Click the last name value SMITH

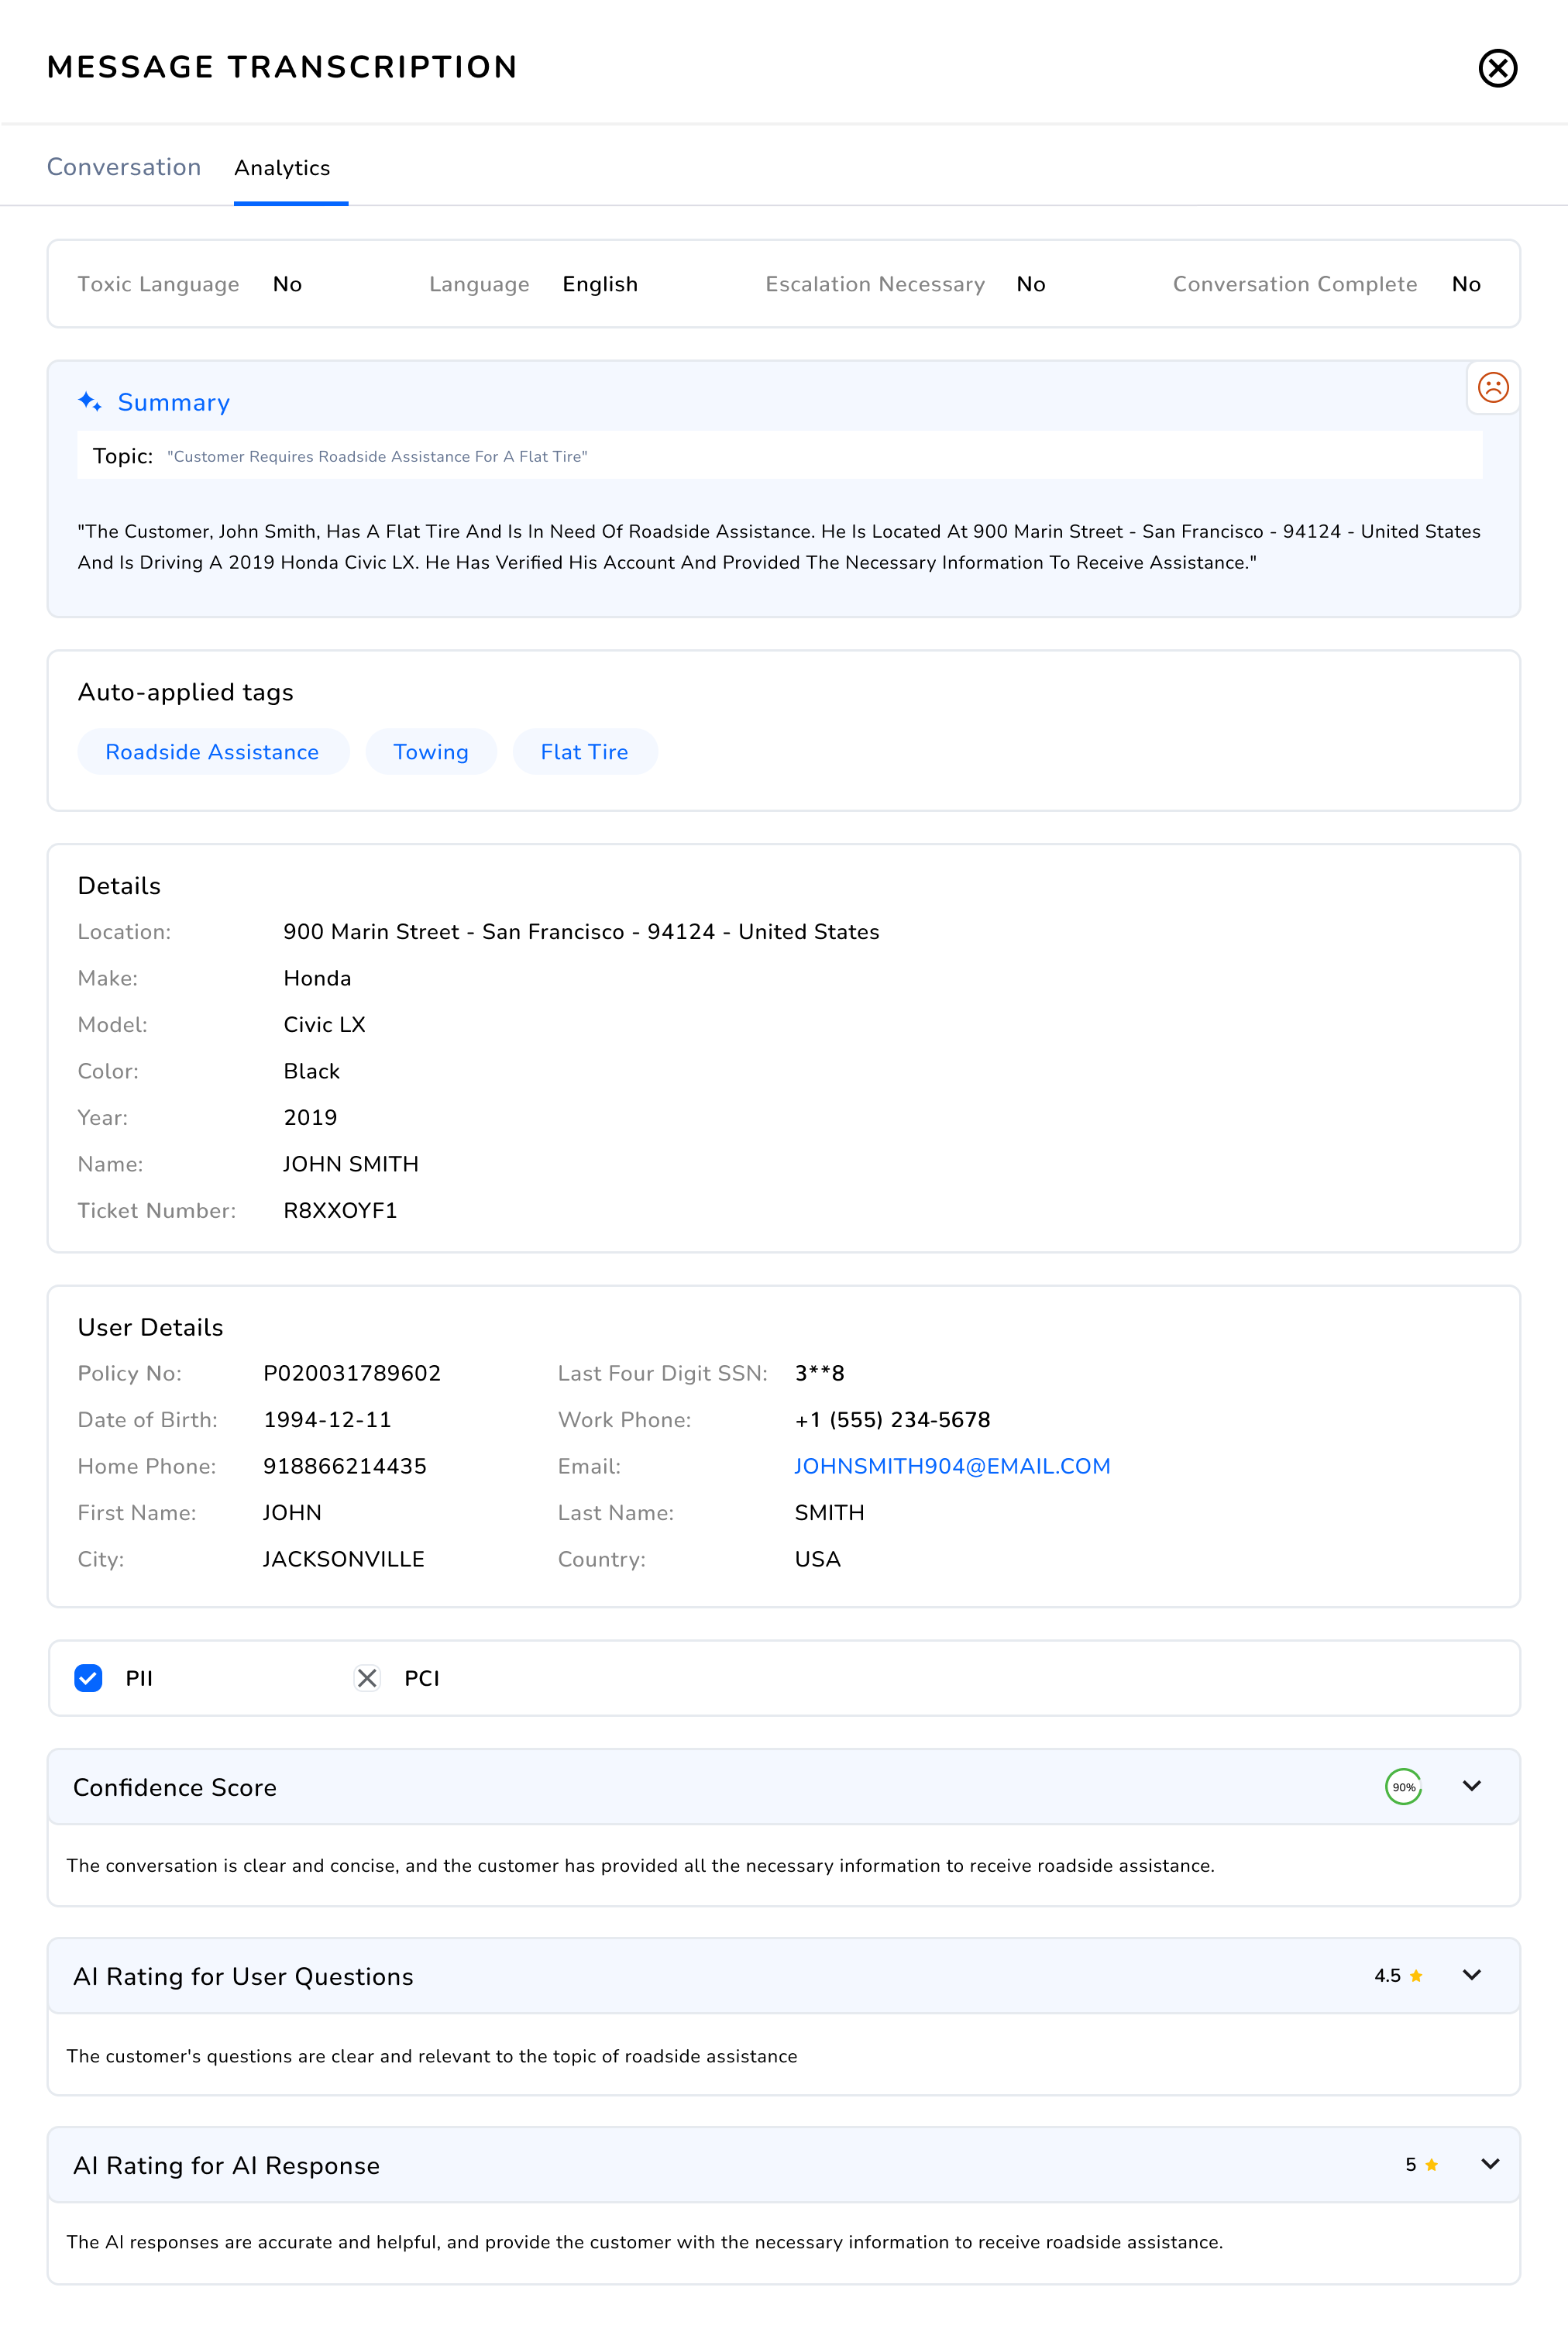829,1512
